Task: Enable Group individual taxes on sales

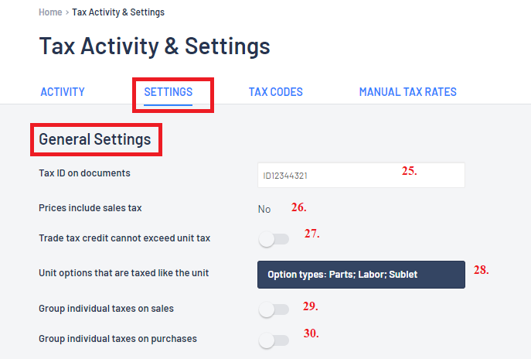Action: tap(273, 310)
